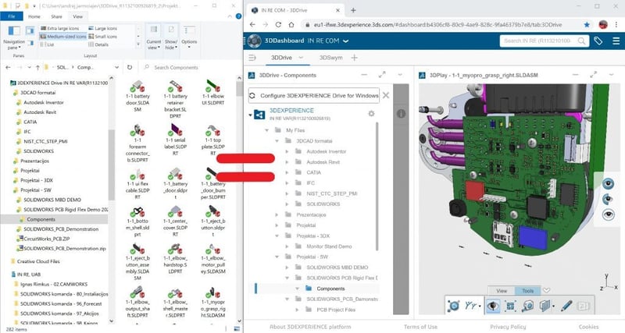Close the Configure 3DEXPERIENCE Drive banner
The image size is (625, 333).
[x=386, y=95]
